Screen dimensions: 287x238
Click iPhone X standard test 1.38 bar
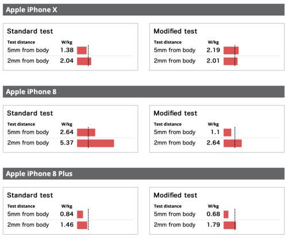coord(82,50)
